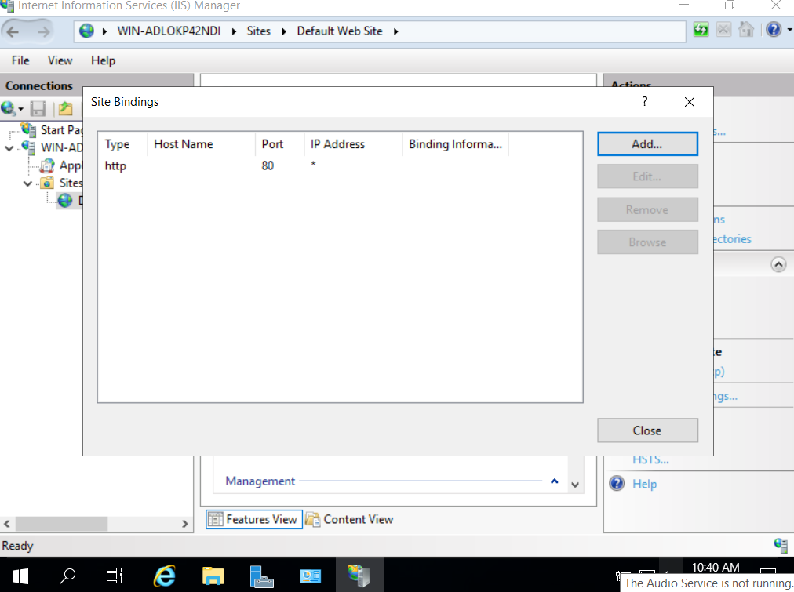Click the navigate Back arrow button
Image resolution: width=794 pixels, height=592 pixels.
13,31
